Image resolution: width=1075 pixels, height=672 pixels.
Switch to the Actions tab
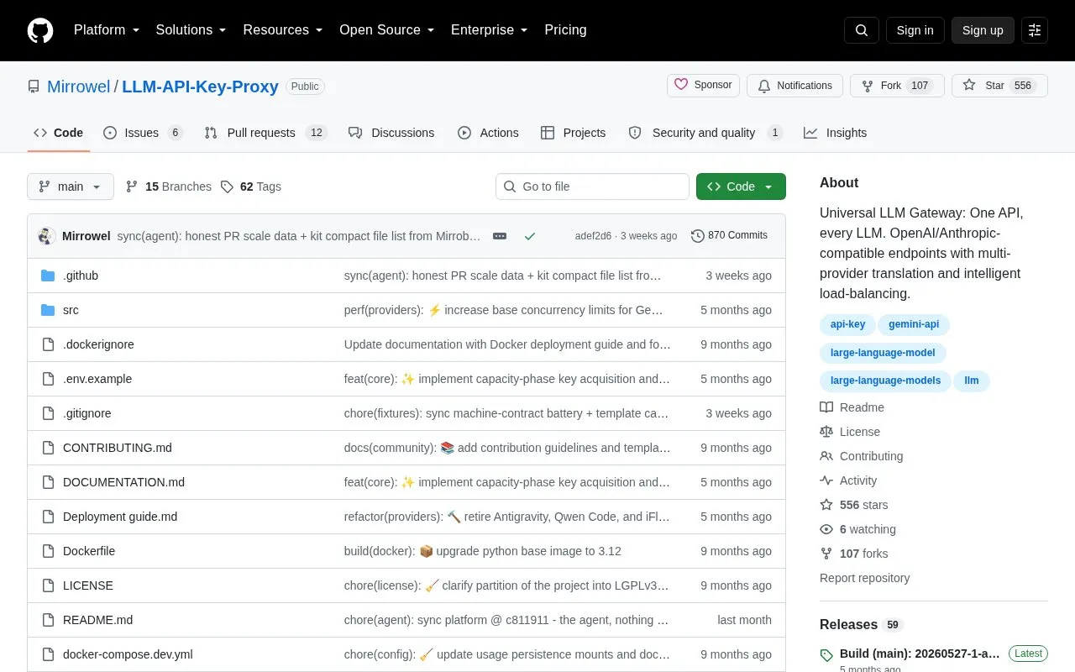coord(488,133)
